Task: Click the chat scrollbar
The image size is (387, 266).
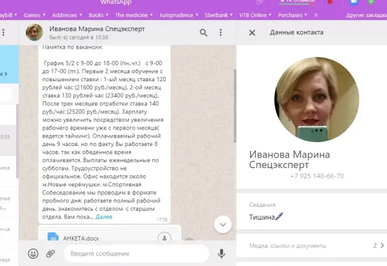Action: [235, 106]
